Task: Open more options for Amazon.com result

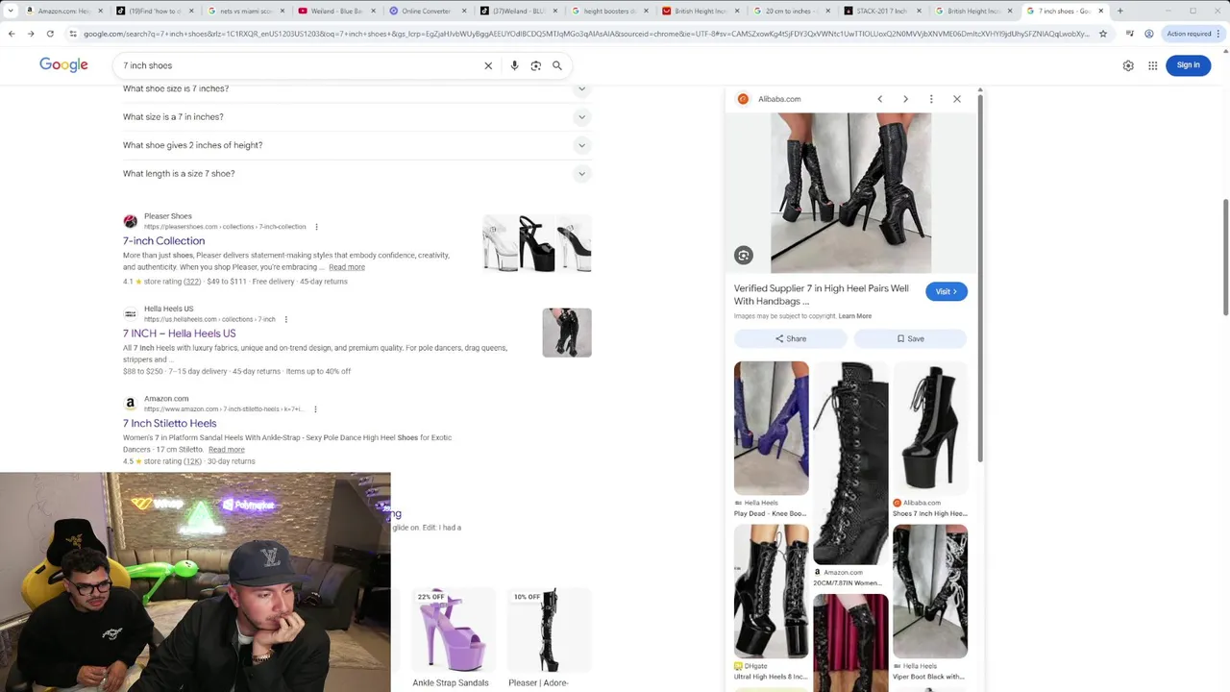Action: click(315, 409)
